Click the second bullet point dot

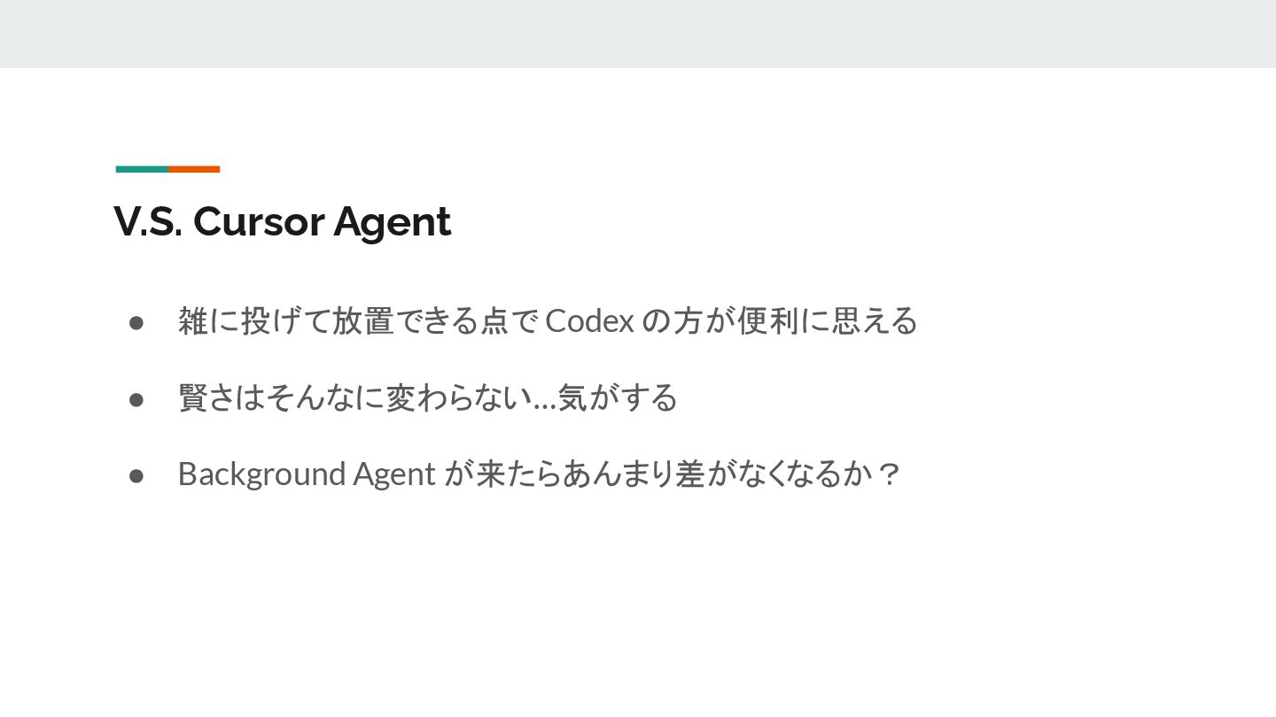coord(136,399)
